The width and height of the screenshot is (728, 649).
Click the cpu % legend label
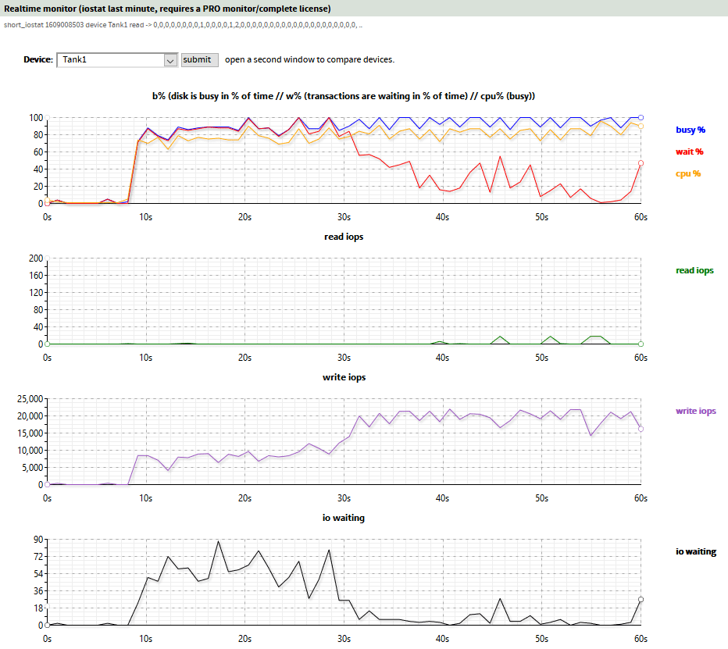point(688,173)
